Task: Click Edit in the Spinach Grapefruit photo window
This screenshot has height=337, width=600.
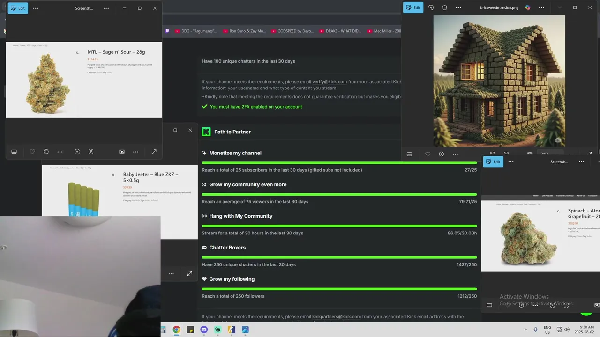Action: click(x=493, y=161)
